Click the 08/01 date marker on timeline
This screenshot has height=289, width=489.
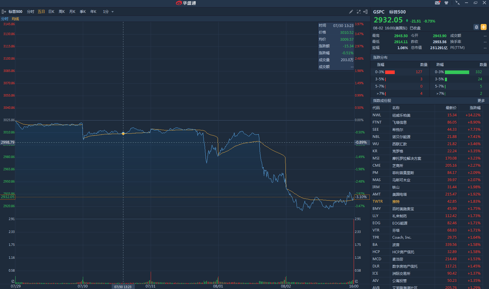click(x=218, y=286)
